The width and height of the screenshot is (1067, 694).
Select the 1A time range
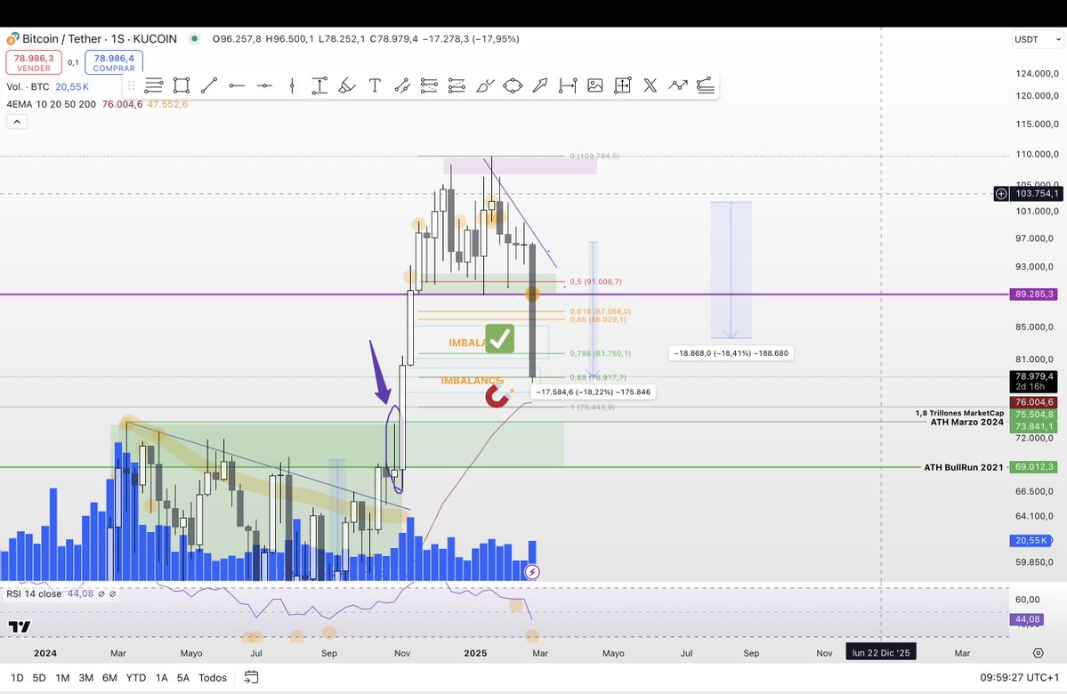click(x=161, y=678)
